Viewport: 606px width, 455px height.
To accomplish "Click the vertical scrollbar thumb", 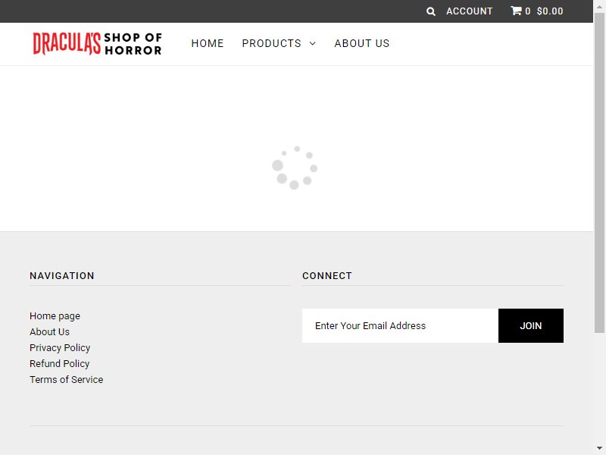I will click(x=599, y=172).
